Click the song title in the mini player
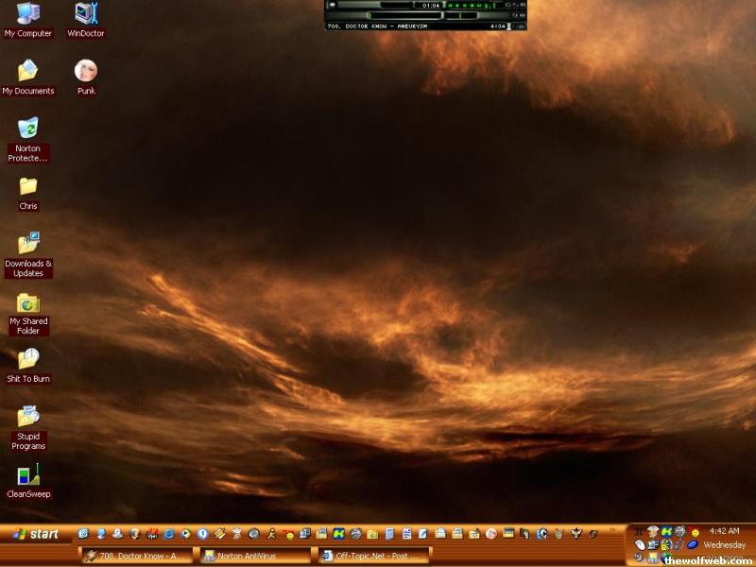The height and width of the screenshot is (567, 756). (378, 26)
